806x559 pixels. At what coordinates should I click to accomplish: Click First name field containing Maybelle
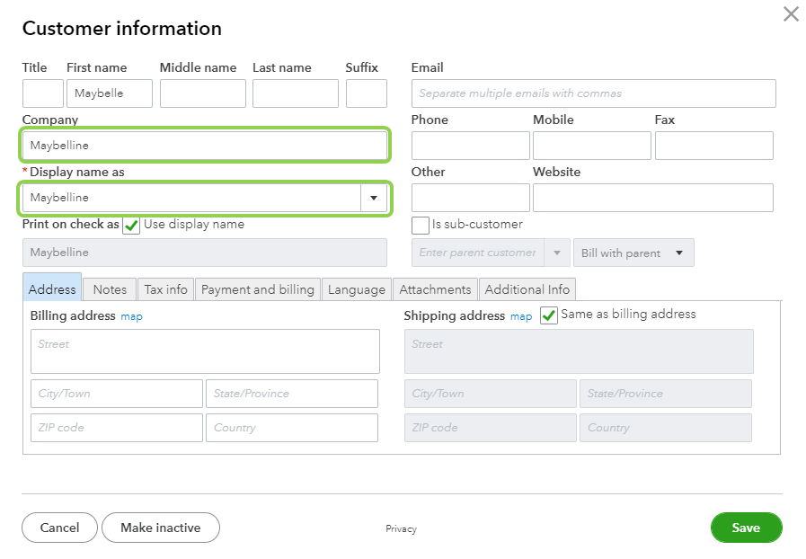click(110, 93)
